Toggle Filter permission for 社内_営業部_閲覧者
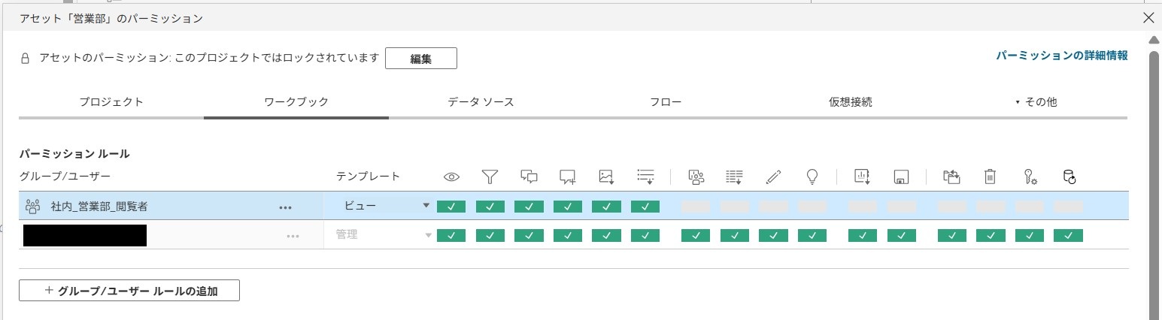The height and width of the screenshot is (320, 1162). coord(490,207)
